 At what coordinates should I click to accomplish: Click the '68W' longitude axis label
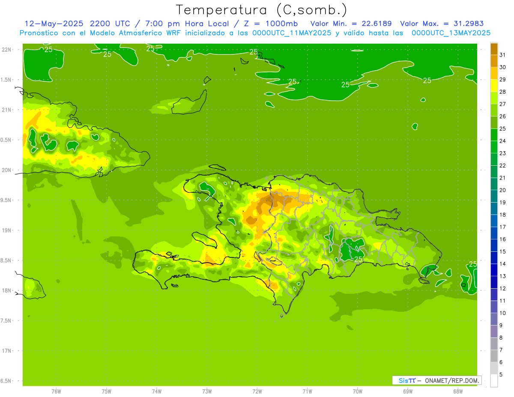[458, 391]
